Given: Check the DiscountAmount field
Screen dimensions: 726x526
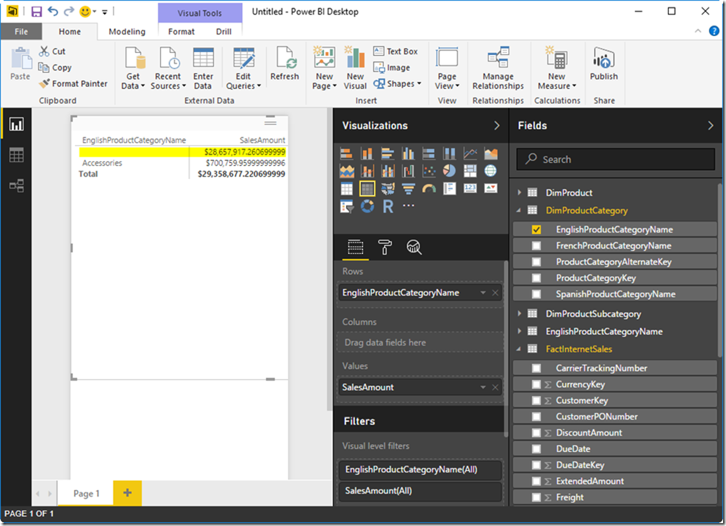Looking at the screenshot, I should pos(536,433).
